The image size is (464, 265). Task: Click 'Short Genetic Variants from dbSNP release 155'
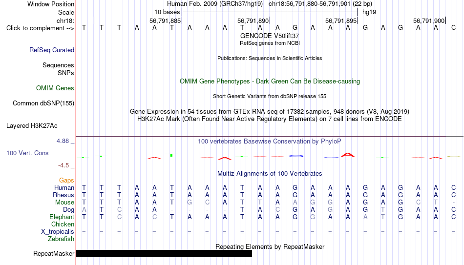270,97
